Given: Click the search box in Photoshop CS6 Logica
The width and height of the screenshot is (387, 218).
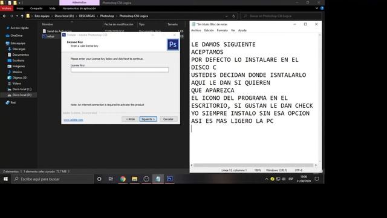Looking at the screenshot, I should (x=281, y=16).
